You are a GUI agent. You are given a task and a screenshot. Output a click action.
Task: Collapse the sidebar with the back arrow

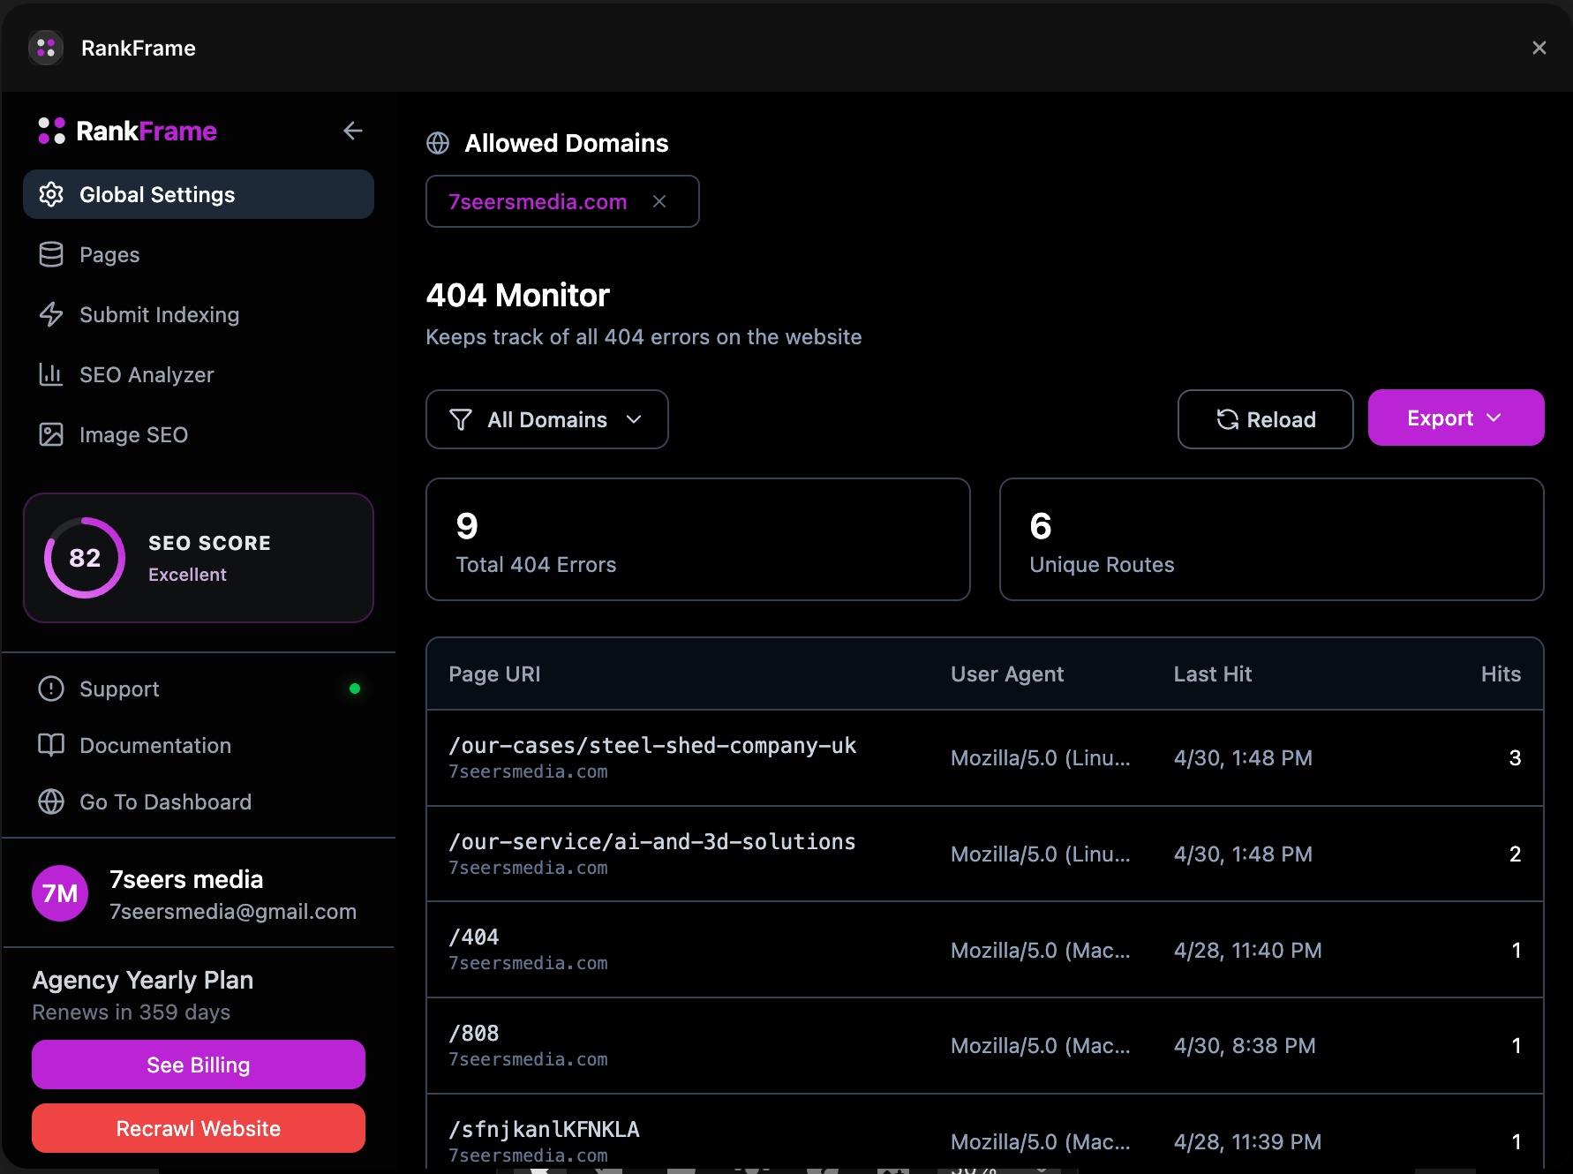353,131
